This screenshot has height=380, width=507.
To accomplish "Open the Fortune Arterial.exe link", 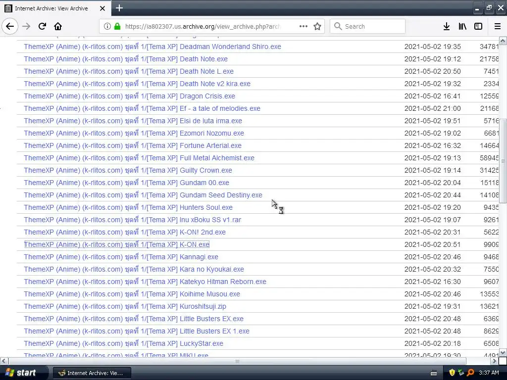I will tap(133, 145).
